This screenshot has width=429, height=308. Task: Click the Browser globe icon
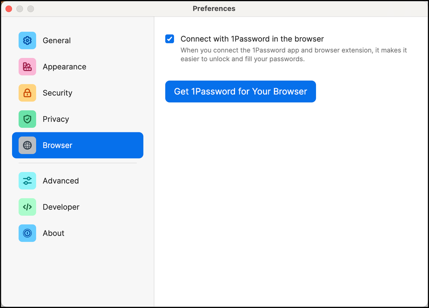[27, 145]
